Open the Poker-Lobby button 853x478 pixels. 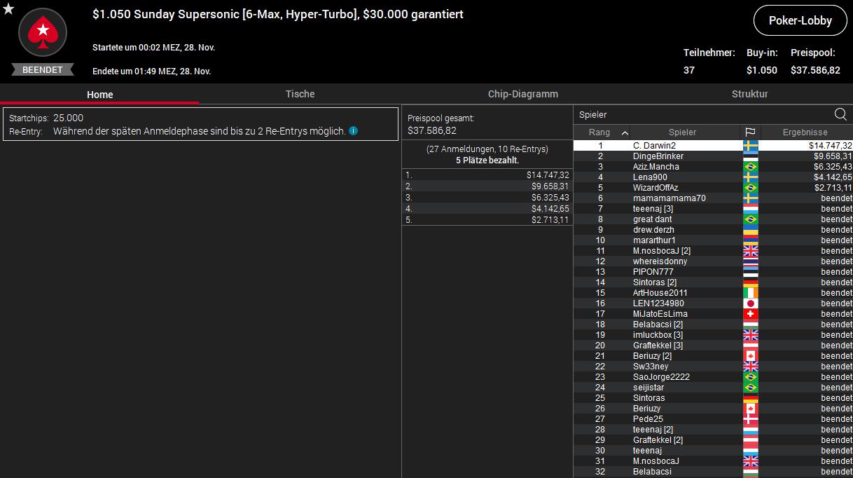click(800, 20)
